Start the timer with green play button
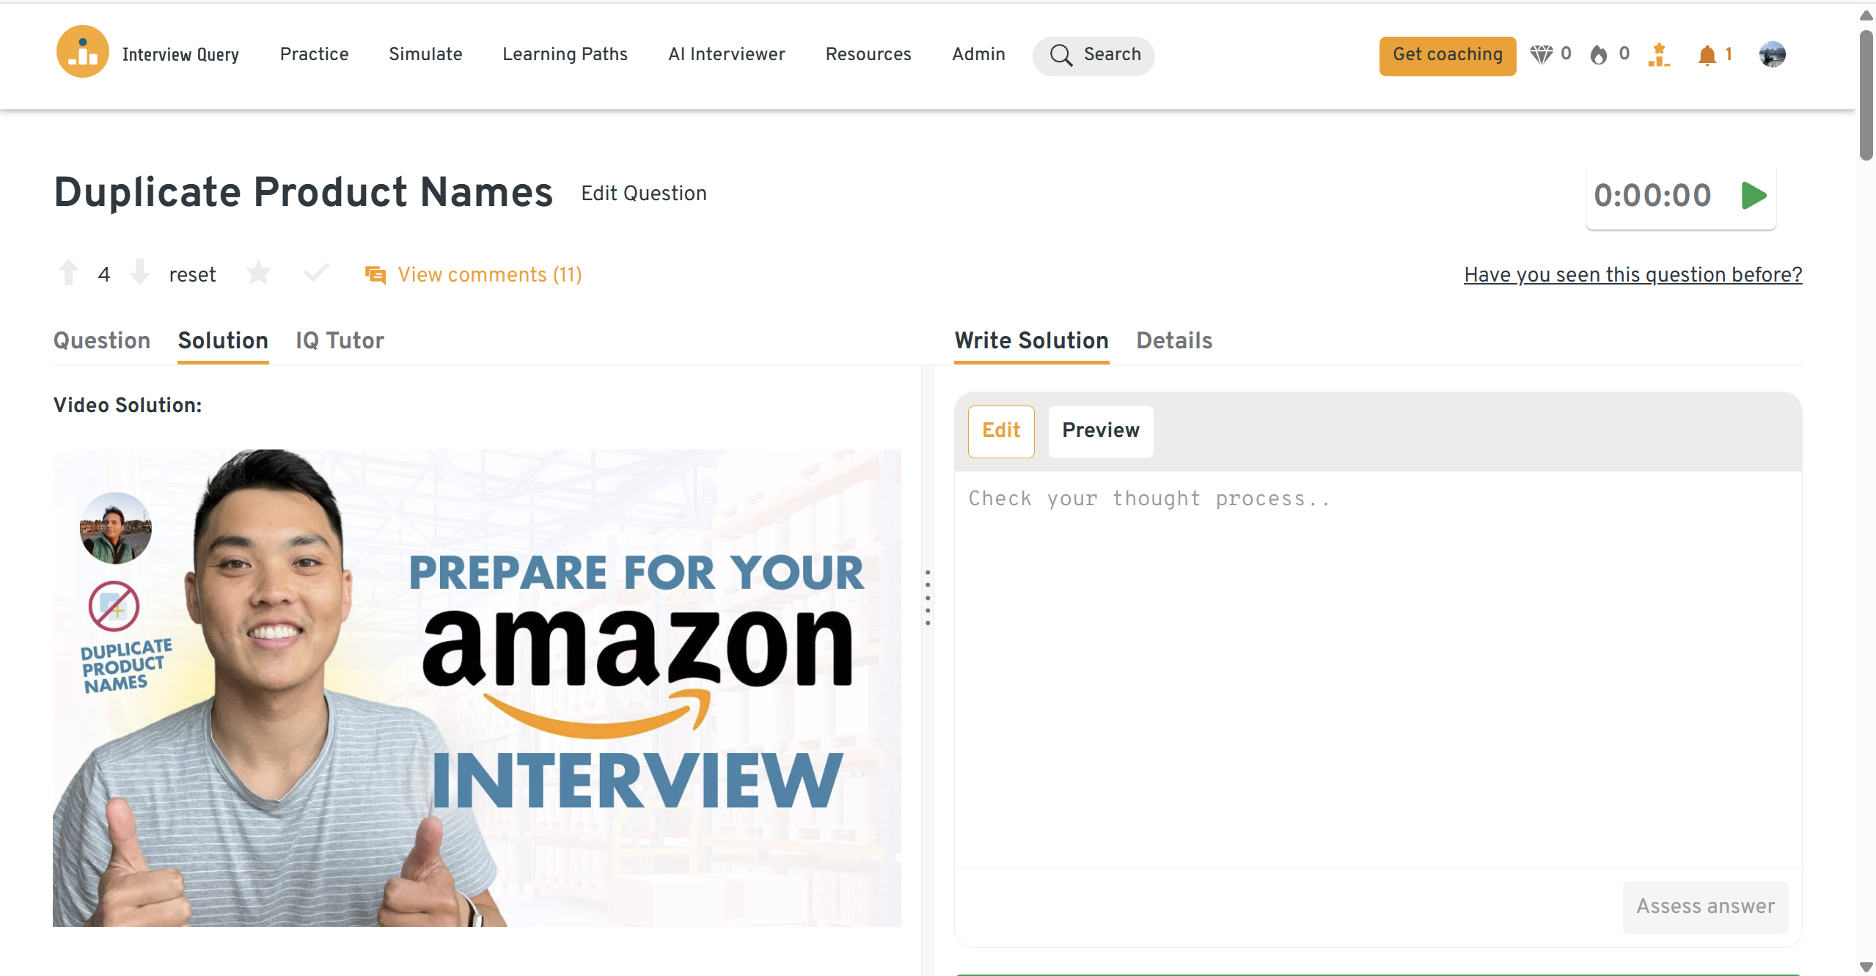The image size is (1876, 976). click(1754, 196)
